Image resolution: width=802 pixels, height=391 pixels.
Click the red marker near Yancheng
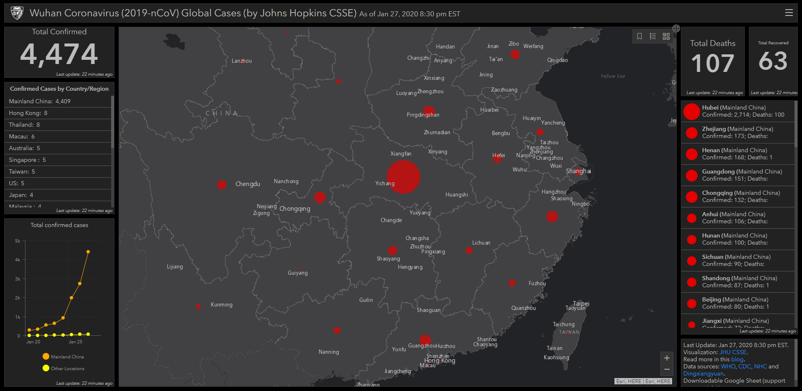click(540, 132)
